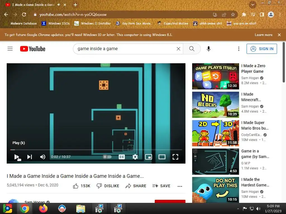Switch to theater mode

click(x=162, y=157)
